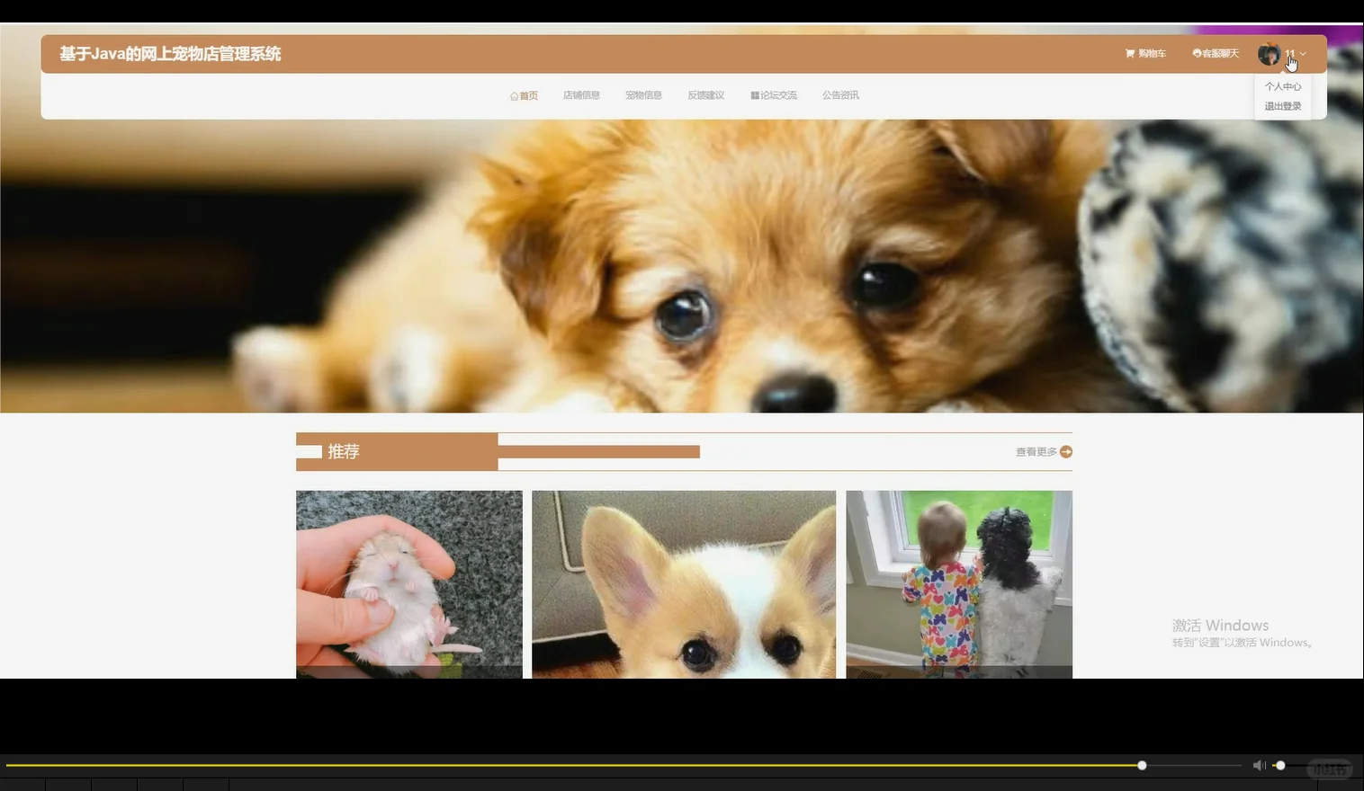Adjust the volume slider handle
Viewport: 1364px width, 791px height.
click(1280, 766)
